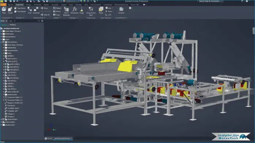Click Pattern in the ribbon

click(x=57, y=8)
